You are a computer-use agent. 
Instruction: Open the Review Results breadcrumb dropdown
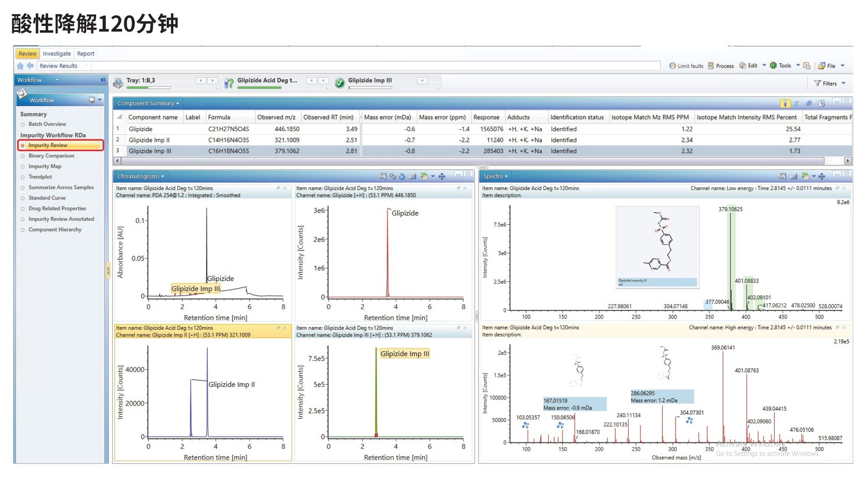[x=86, y=66]
